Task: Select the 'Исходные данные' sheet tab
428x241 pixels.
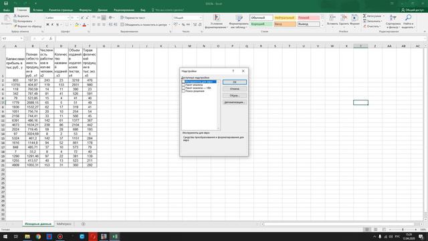Action: [x=38, y=224]
